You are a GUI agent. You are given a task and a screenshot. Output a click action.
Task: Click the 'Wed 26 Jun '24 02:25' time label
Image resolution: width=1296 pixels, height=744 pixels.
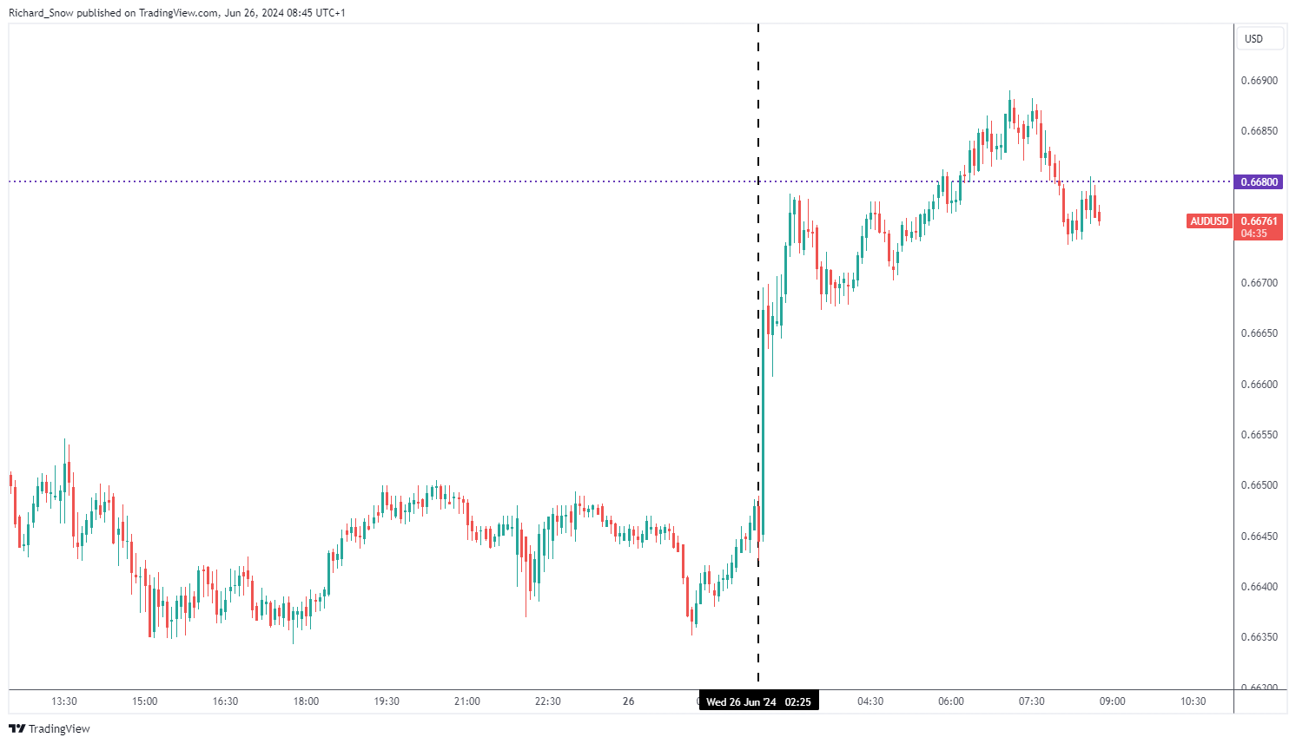[758, 701]
